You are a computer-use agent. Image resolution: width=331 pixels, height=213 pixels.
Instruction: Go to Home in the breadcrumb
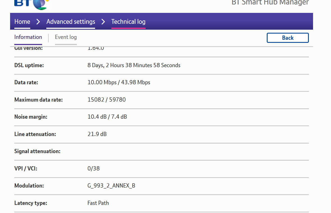22,22
